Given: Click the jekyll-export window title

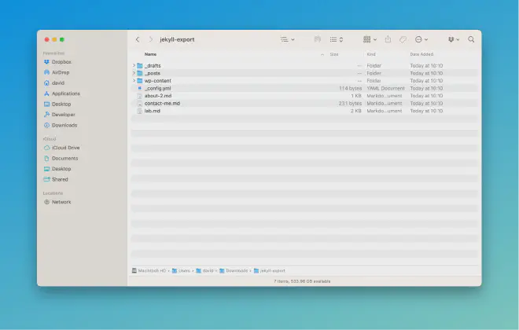Looking at the screenshot, I should point(177,39).
